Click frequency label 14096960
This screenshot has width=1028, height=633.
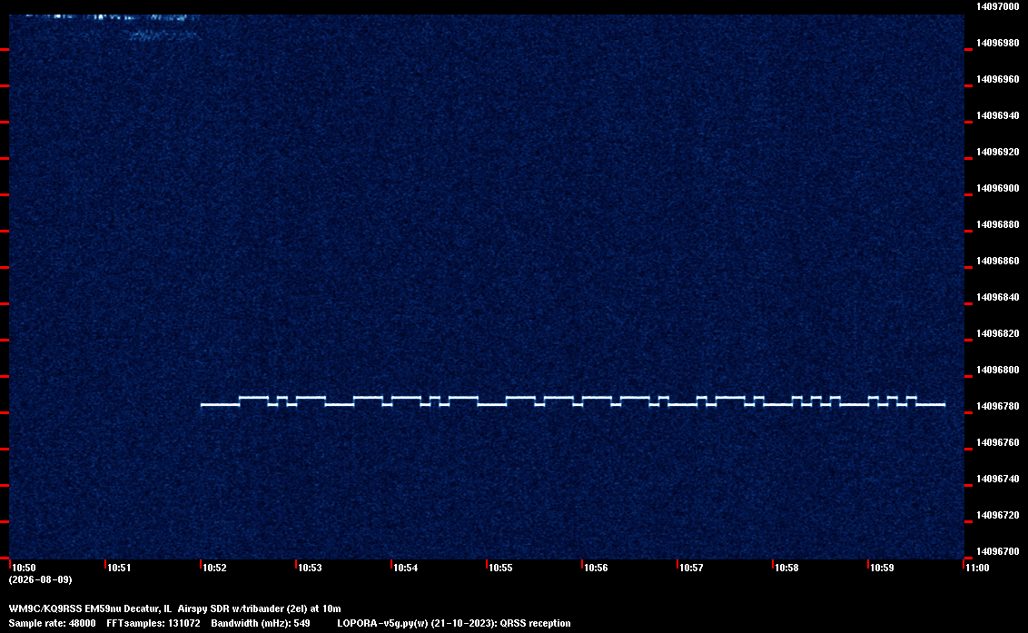(x=998, y=79)
